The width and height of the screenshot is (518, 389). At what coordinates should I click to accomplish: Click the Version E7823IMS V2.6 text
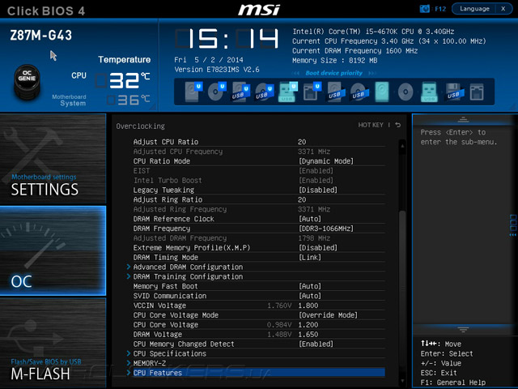point(217,70)
